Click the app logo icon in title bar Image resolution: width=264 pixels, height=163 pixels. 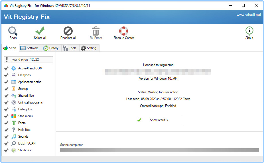[6, 5]
